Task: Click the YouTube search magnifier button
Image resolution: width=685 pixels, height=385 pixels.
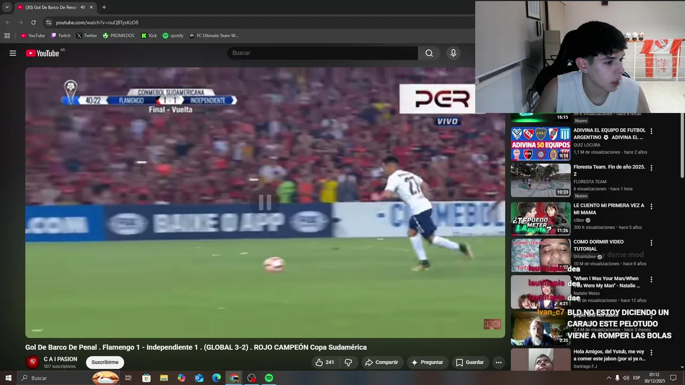Action: tap(429, 53)
